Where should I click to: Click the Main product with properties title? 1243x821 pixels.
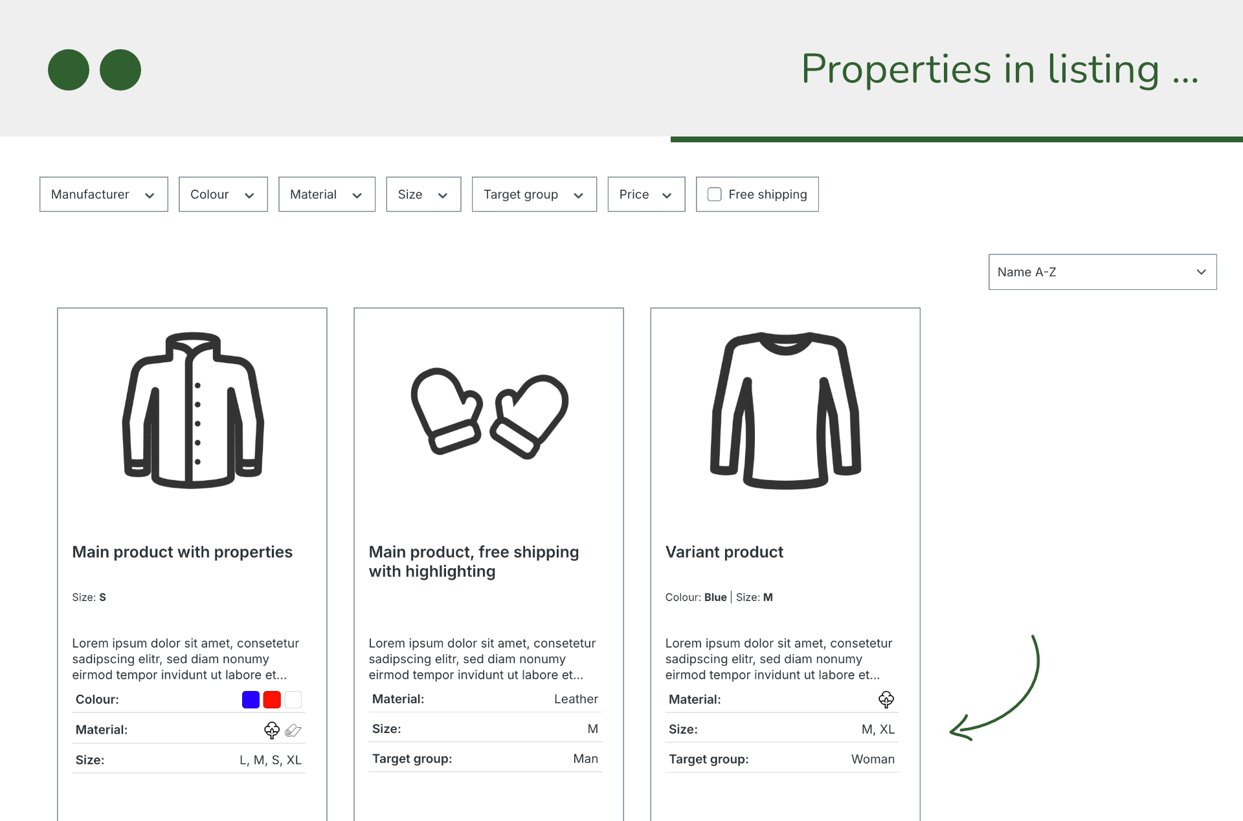[182, 552]
